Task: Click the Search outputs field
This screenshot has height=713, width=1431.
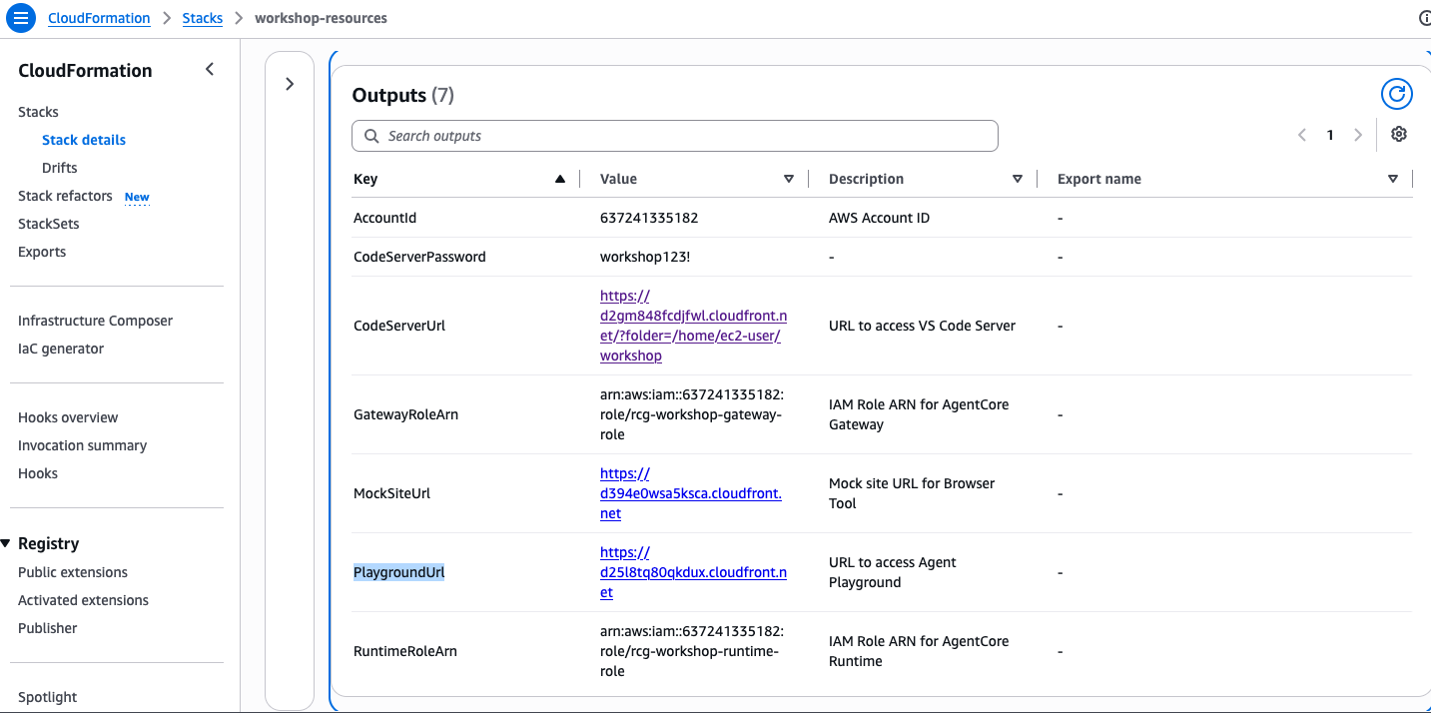Action: coord(675,136)
